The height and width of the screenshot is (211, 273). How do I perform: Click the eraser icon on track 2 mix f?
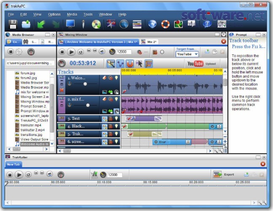[104, 99]
